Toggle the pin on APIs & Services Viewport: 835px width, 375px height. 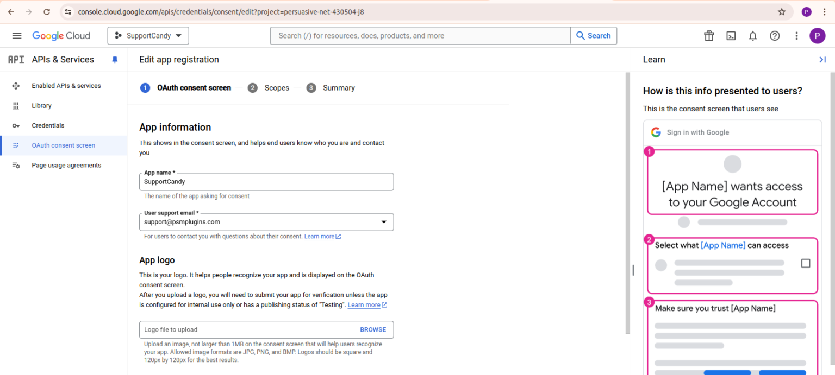115,60
